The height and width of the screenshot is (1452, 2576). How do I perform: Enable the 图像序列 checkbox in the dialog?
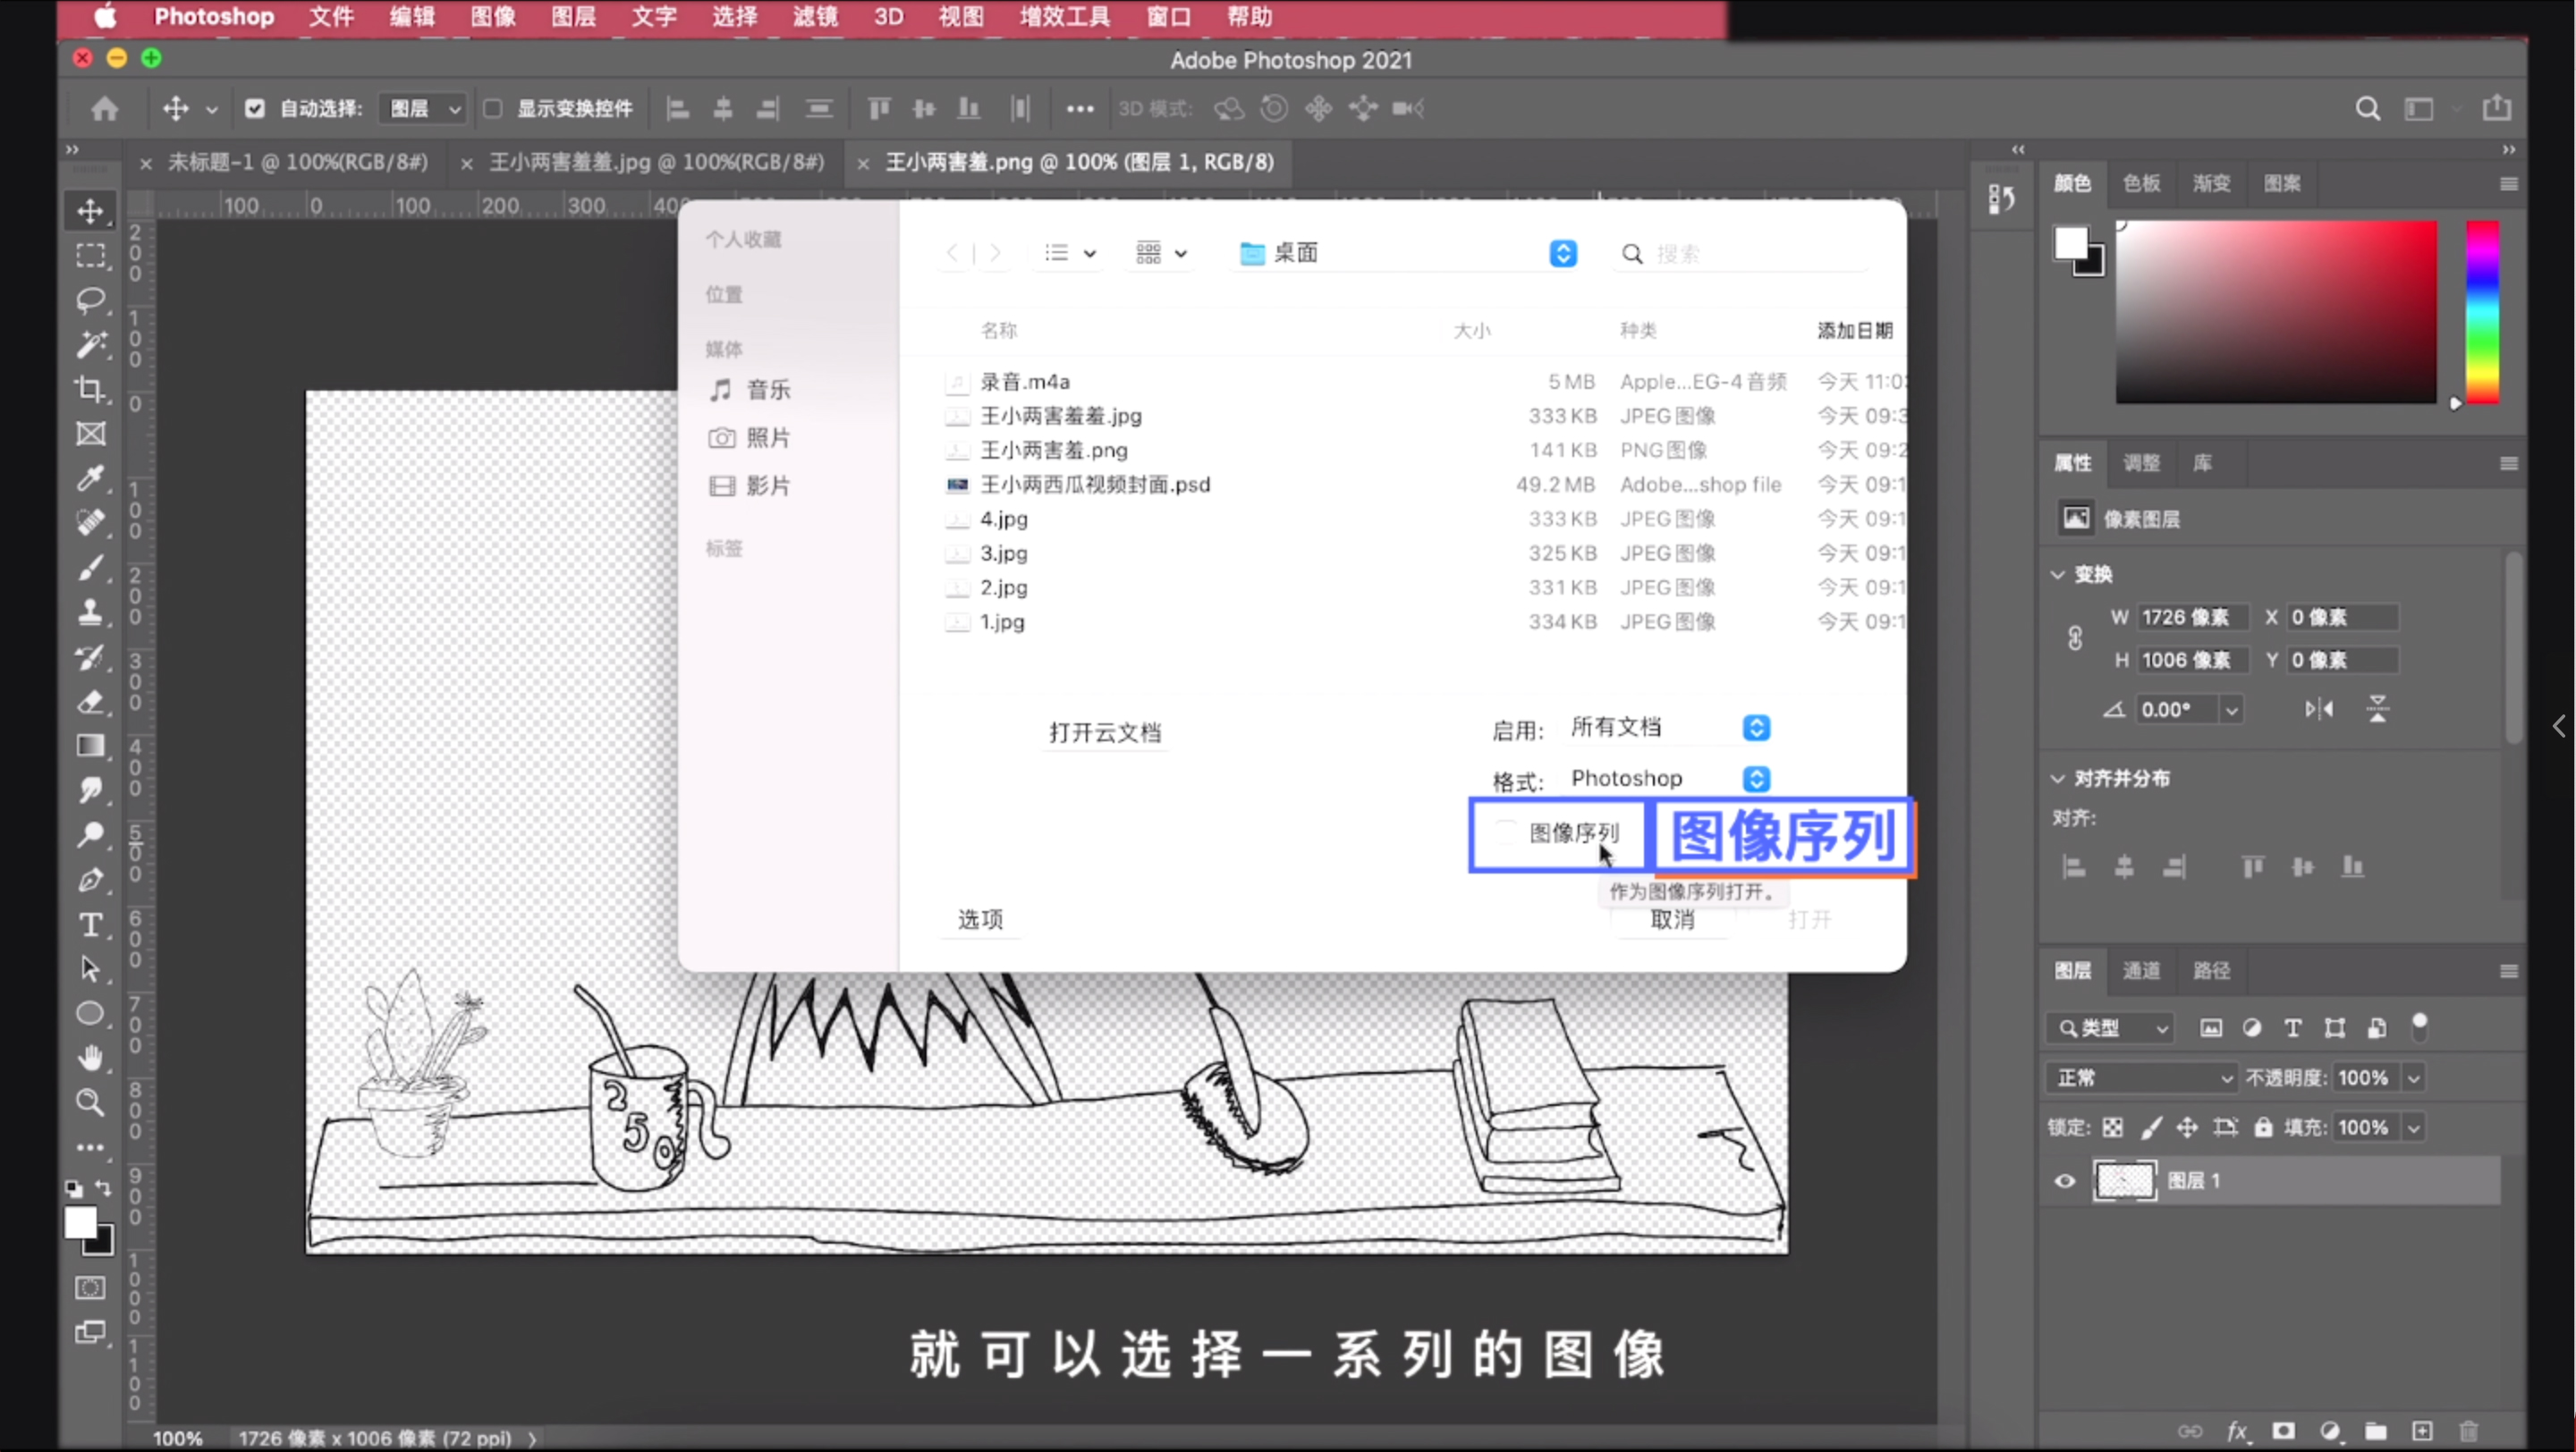coord(1506,834)
